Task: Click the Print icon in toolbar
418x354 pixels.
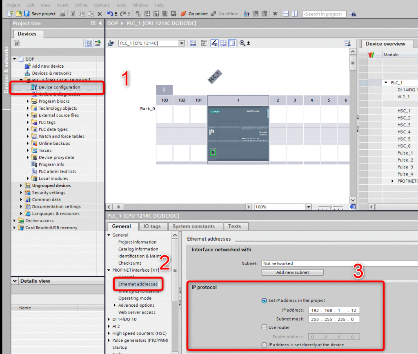Action: click(x=62, y=13)
